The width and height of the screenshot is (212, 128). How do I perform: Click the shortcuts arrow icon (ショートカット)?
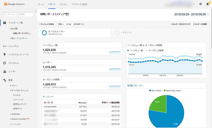5,46
